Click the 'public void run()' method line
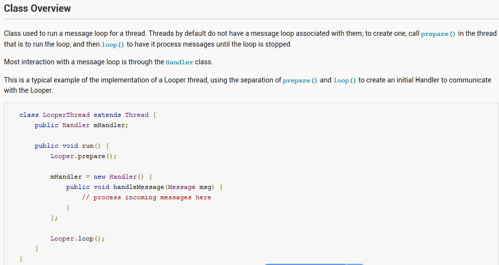 point(72,146)
